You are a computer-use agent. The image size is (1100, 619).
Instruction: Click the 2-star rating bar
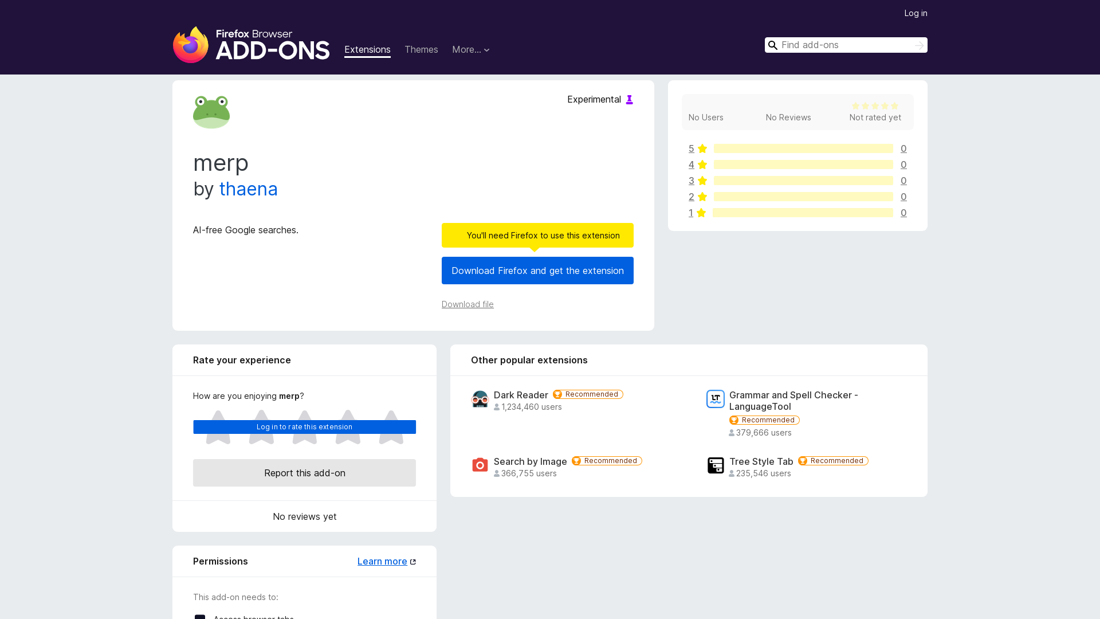(x=803, y=197)
